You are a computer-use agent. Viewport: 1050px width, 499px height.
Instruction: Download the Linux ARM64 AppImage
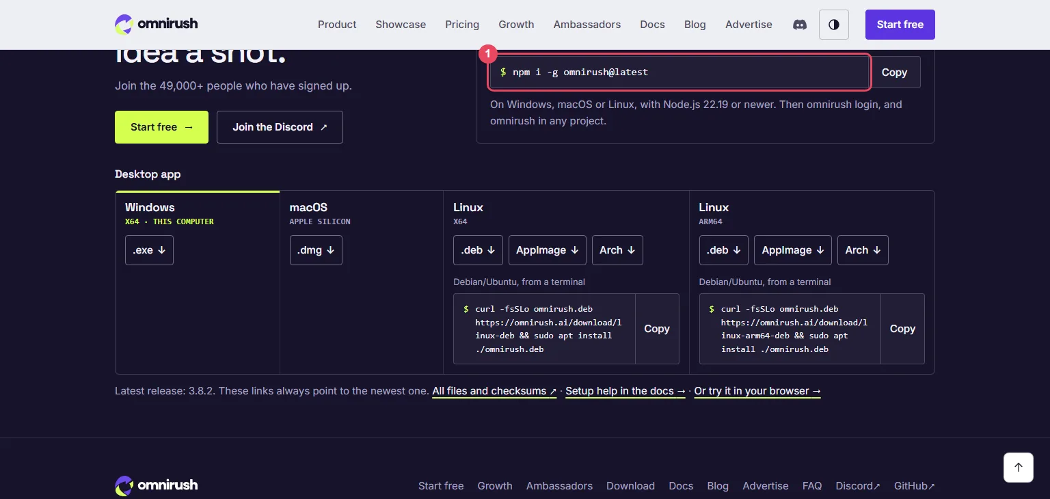click(x=793, y=250)
